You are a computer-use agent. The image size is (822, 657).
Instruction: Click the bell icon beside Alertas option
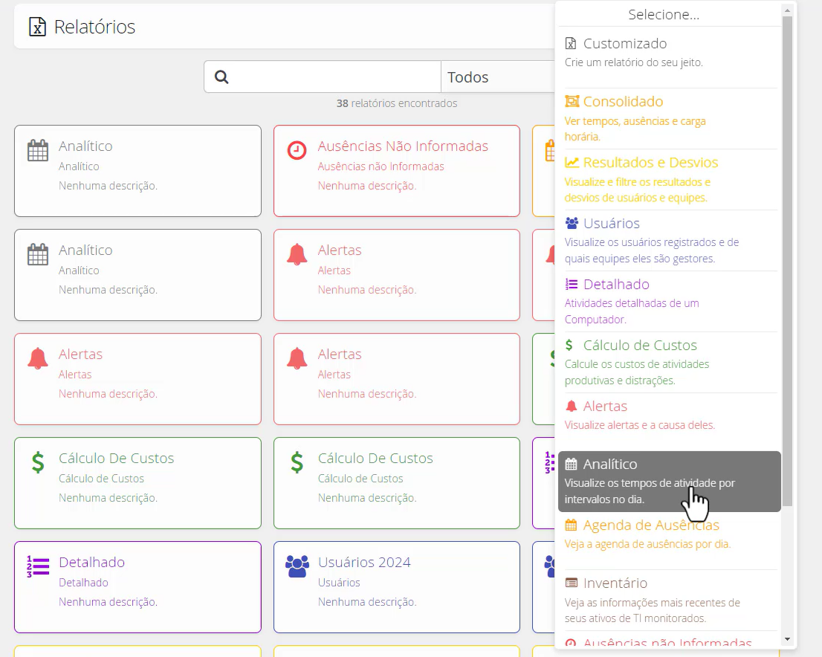(572, 407)
